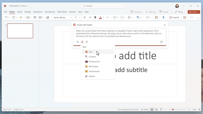Click the Undo icon
The width and height of the screenshot is (203, 114).
pos(6,17)
